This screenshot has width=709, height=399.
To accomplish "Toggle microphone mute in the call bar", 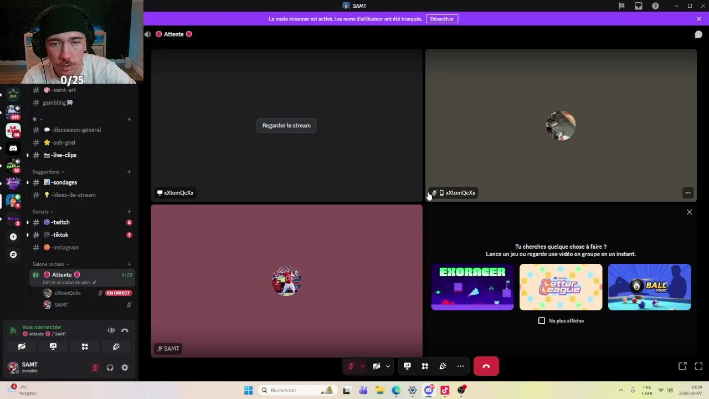I will click(351, 366).
